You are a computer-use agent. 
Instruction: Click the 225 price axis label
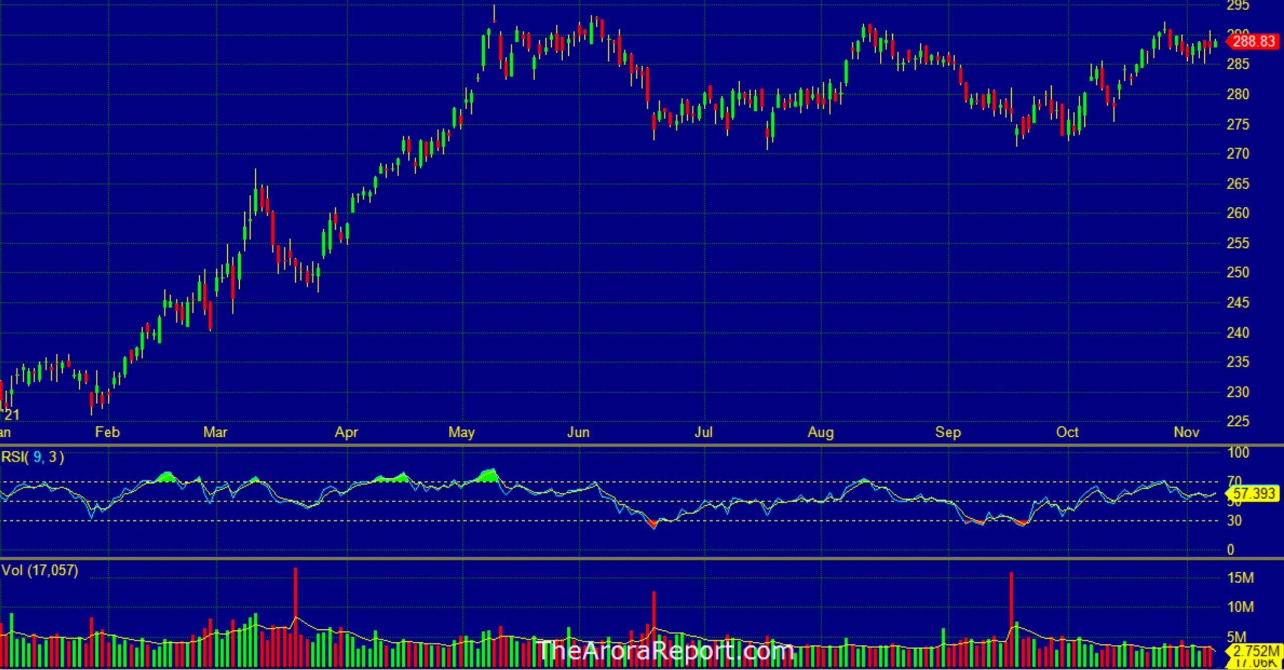(1238, 421)
